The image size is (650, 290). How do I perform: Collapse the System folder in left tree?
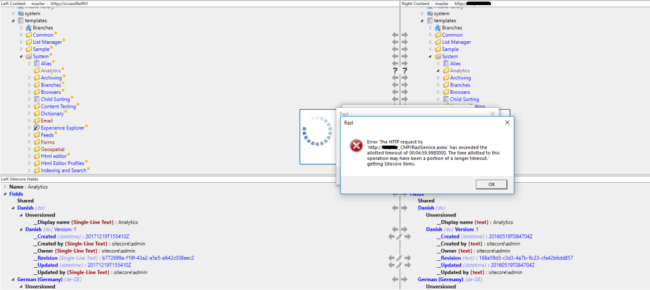click(x=22, y=56)
